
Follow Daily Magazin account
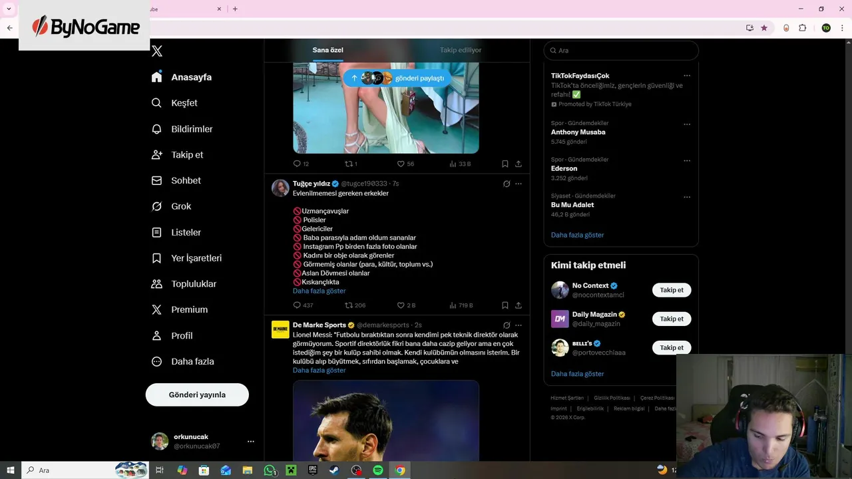[x=672, y=319]
